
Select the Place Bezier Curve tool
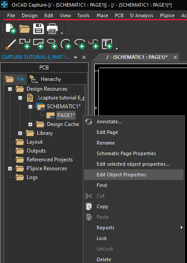pyautogui.click(x=93, y=44)
